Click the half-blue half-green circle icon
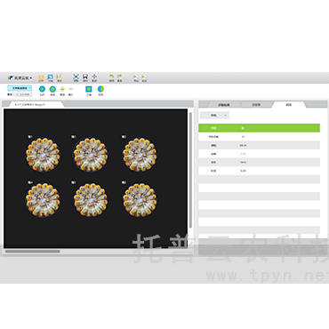The image size is (329, 329). pos(100,89)
